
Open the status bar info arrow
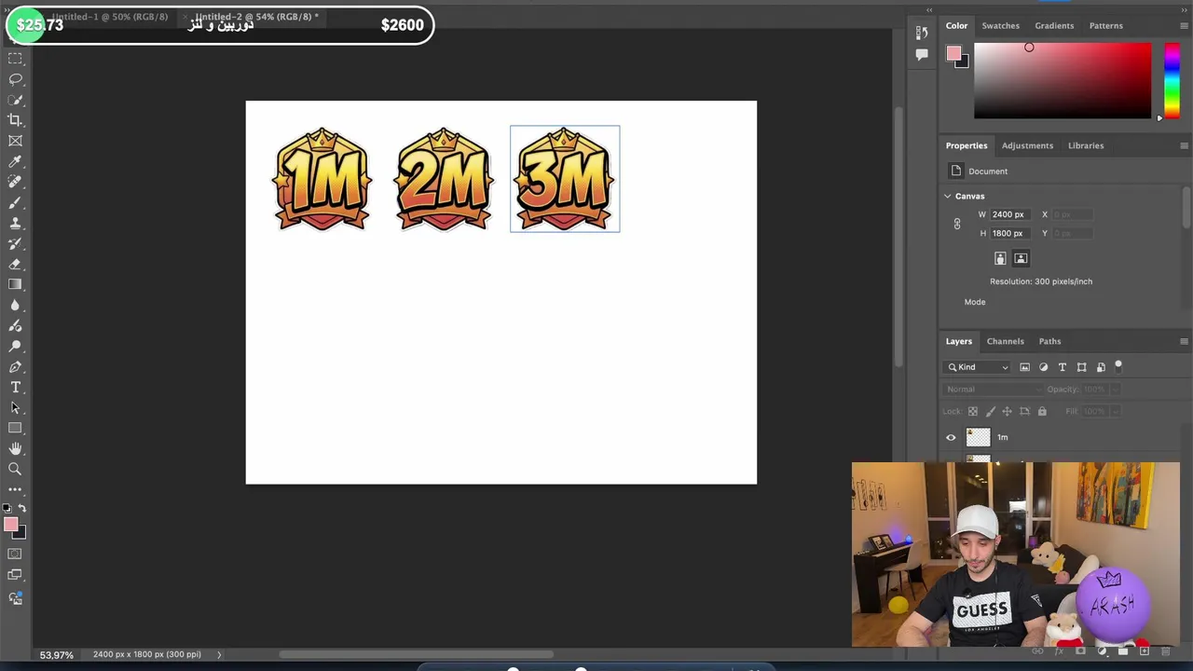tap(219, 654)
